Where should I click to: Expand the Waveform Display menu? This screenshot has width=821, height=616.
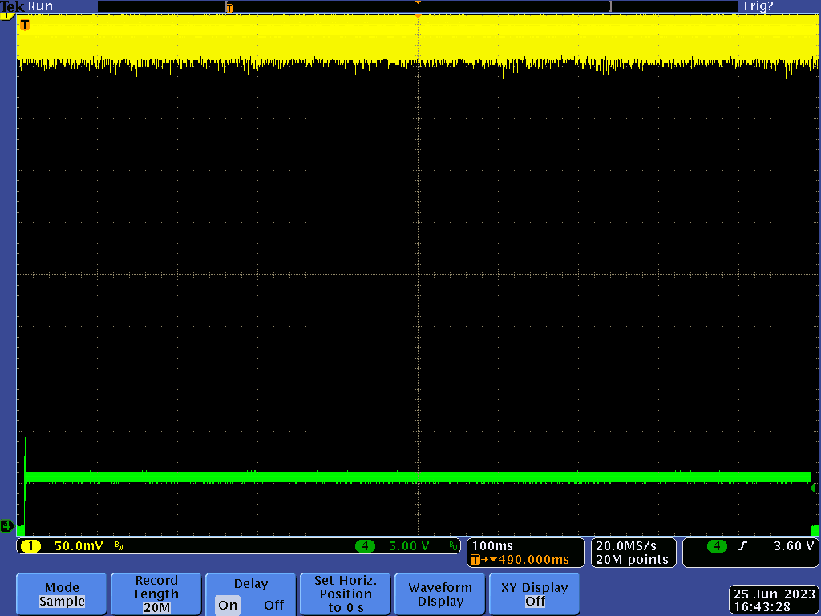(x=440, y=594)
